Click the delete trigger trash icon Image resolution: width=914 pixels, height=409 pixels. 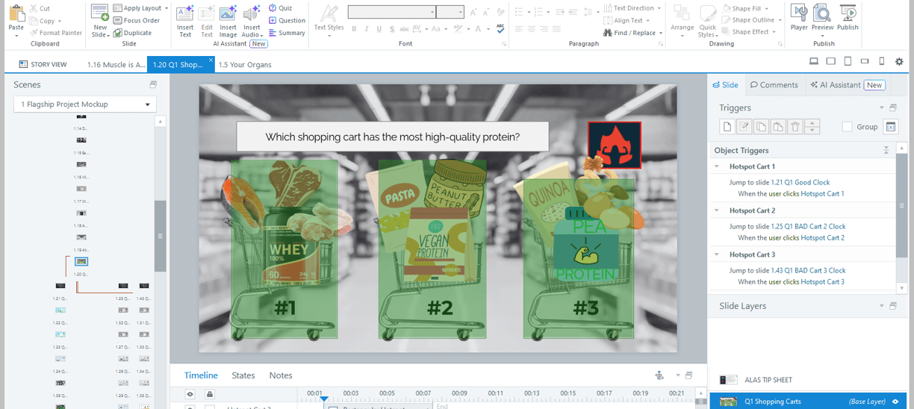(x=795, y=127)
